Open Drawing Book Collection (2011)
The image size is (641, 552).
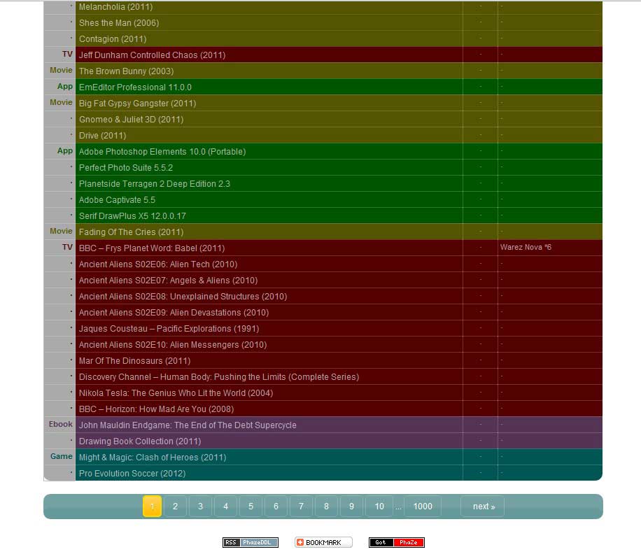(140, 441)
